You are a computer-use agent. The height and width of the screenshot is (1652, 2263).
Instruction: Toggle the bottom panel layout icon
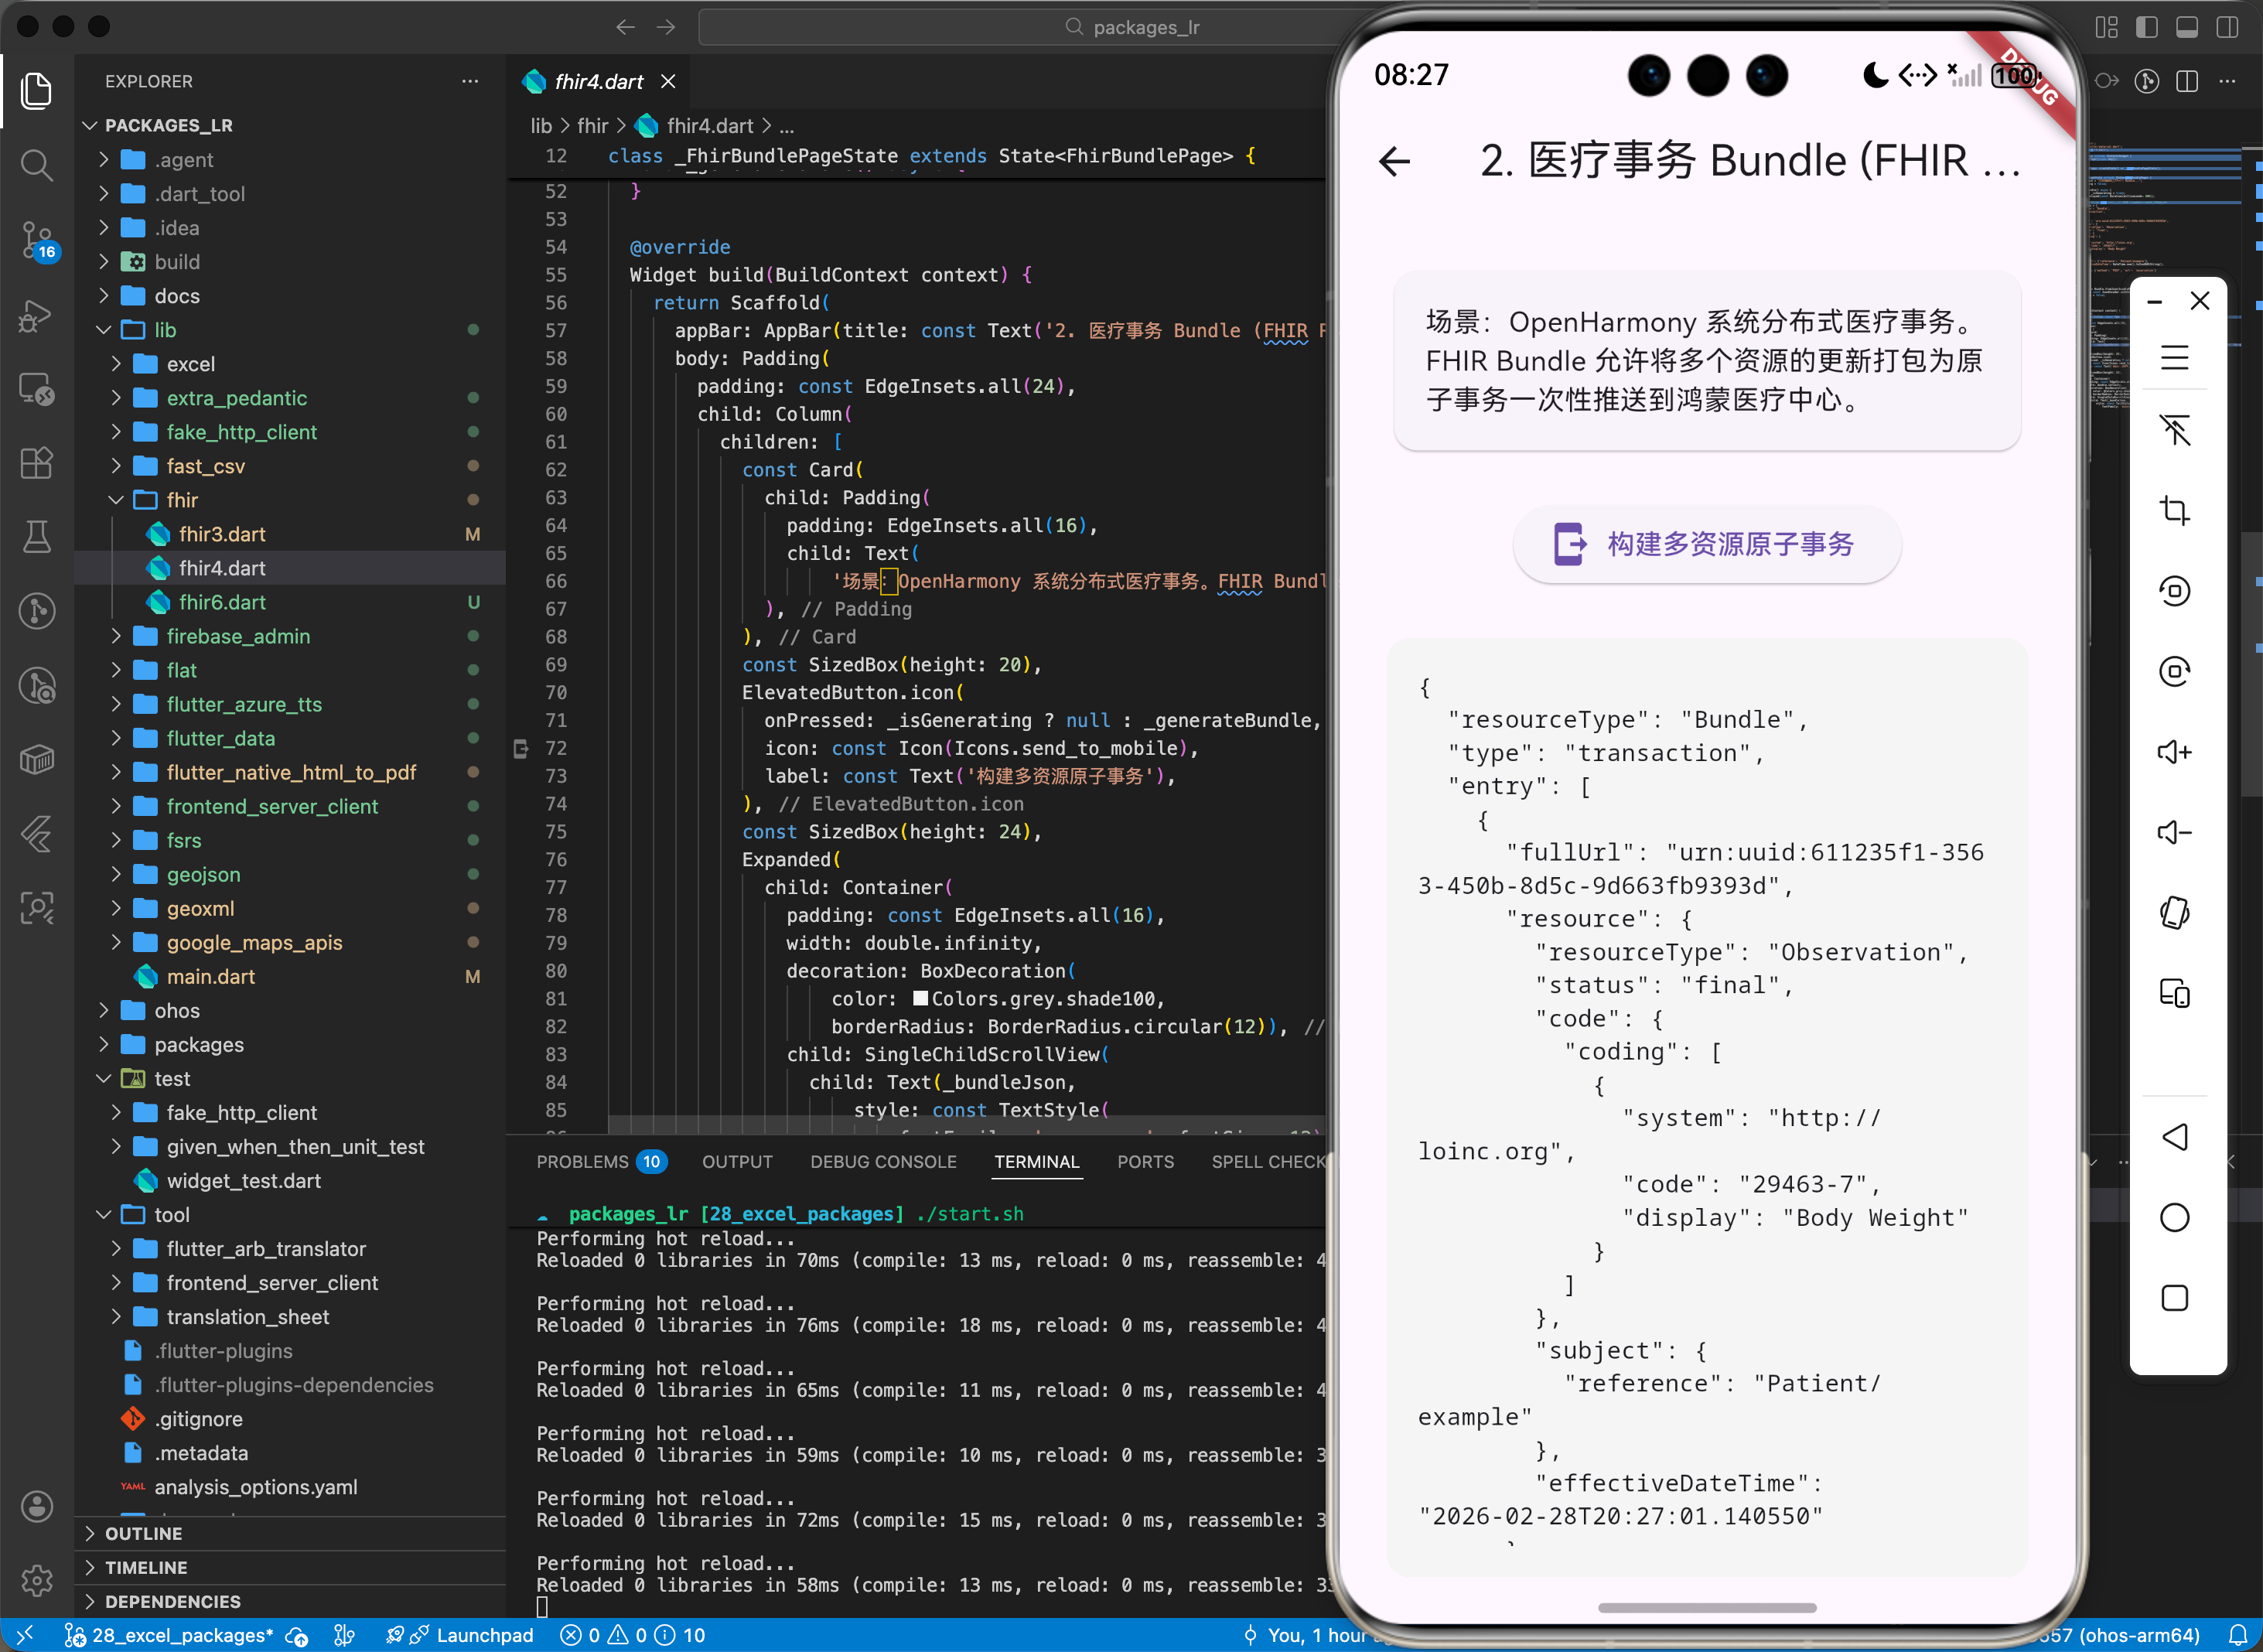tap(2187, 27)
